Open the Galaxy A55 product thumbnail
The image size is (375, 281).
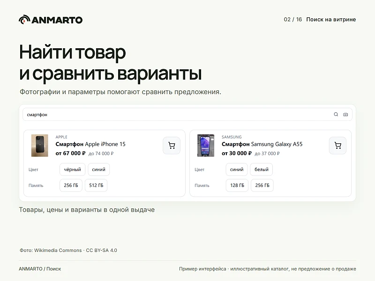pyautogui.click(x=206, y=146)
